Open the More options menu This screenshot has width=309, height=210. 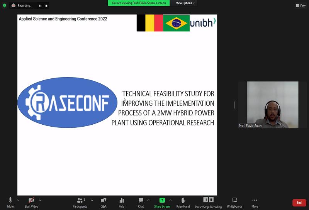(x=255, y=203)
